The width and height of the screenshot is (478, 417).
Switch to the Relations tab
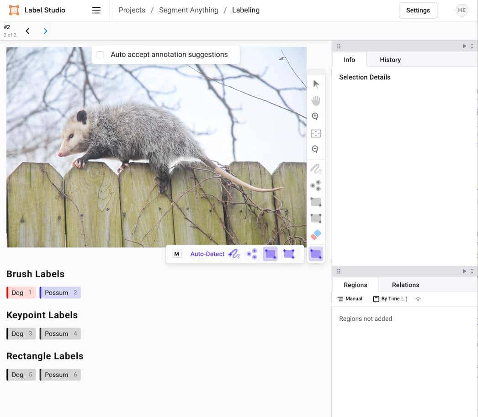click(x=405, y=285)
